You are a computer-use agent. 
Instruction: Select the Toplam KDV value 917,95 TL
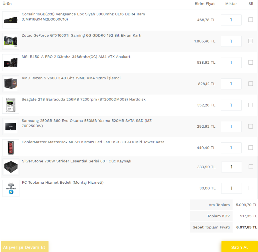249,216
